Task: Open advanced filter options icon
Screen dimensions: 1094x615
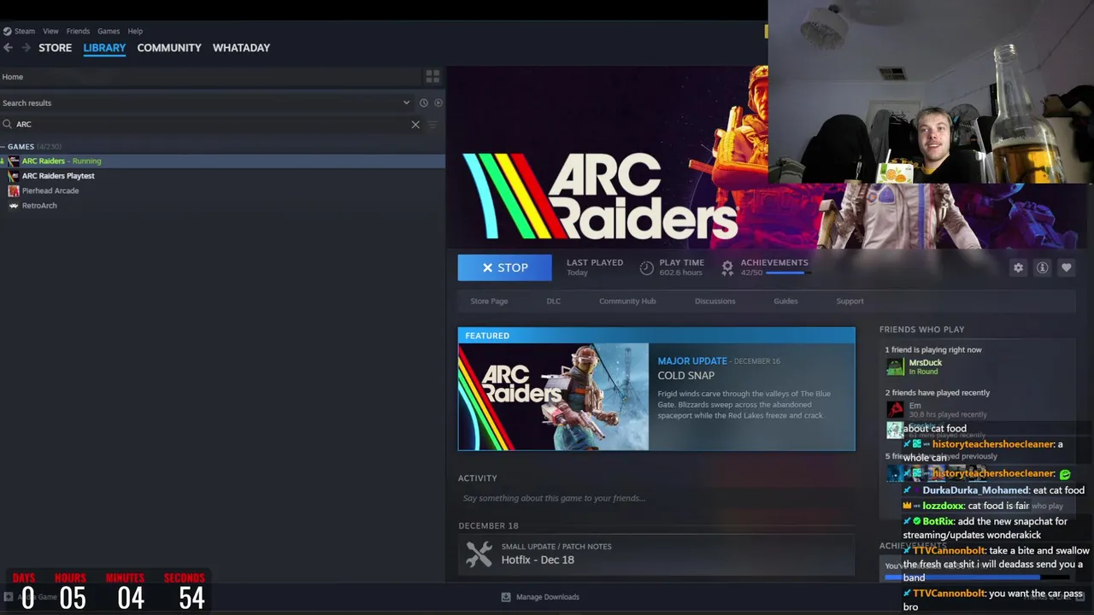Action: [432, 125]
